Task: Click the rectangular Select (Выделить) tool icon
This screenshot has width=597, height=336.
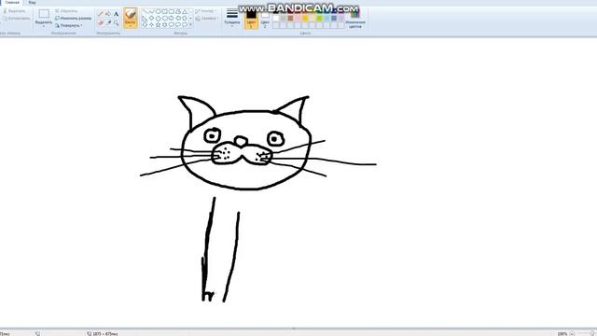Action: (44, 14)
